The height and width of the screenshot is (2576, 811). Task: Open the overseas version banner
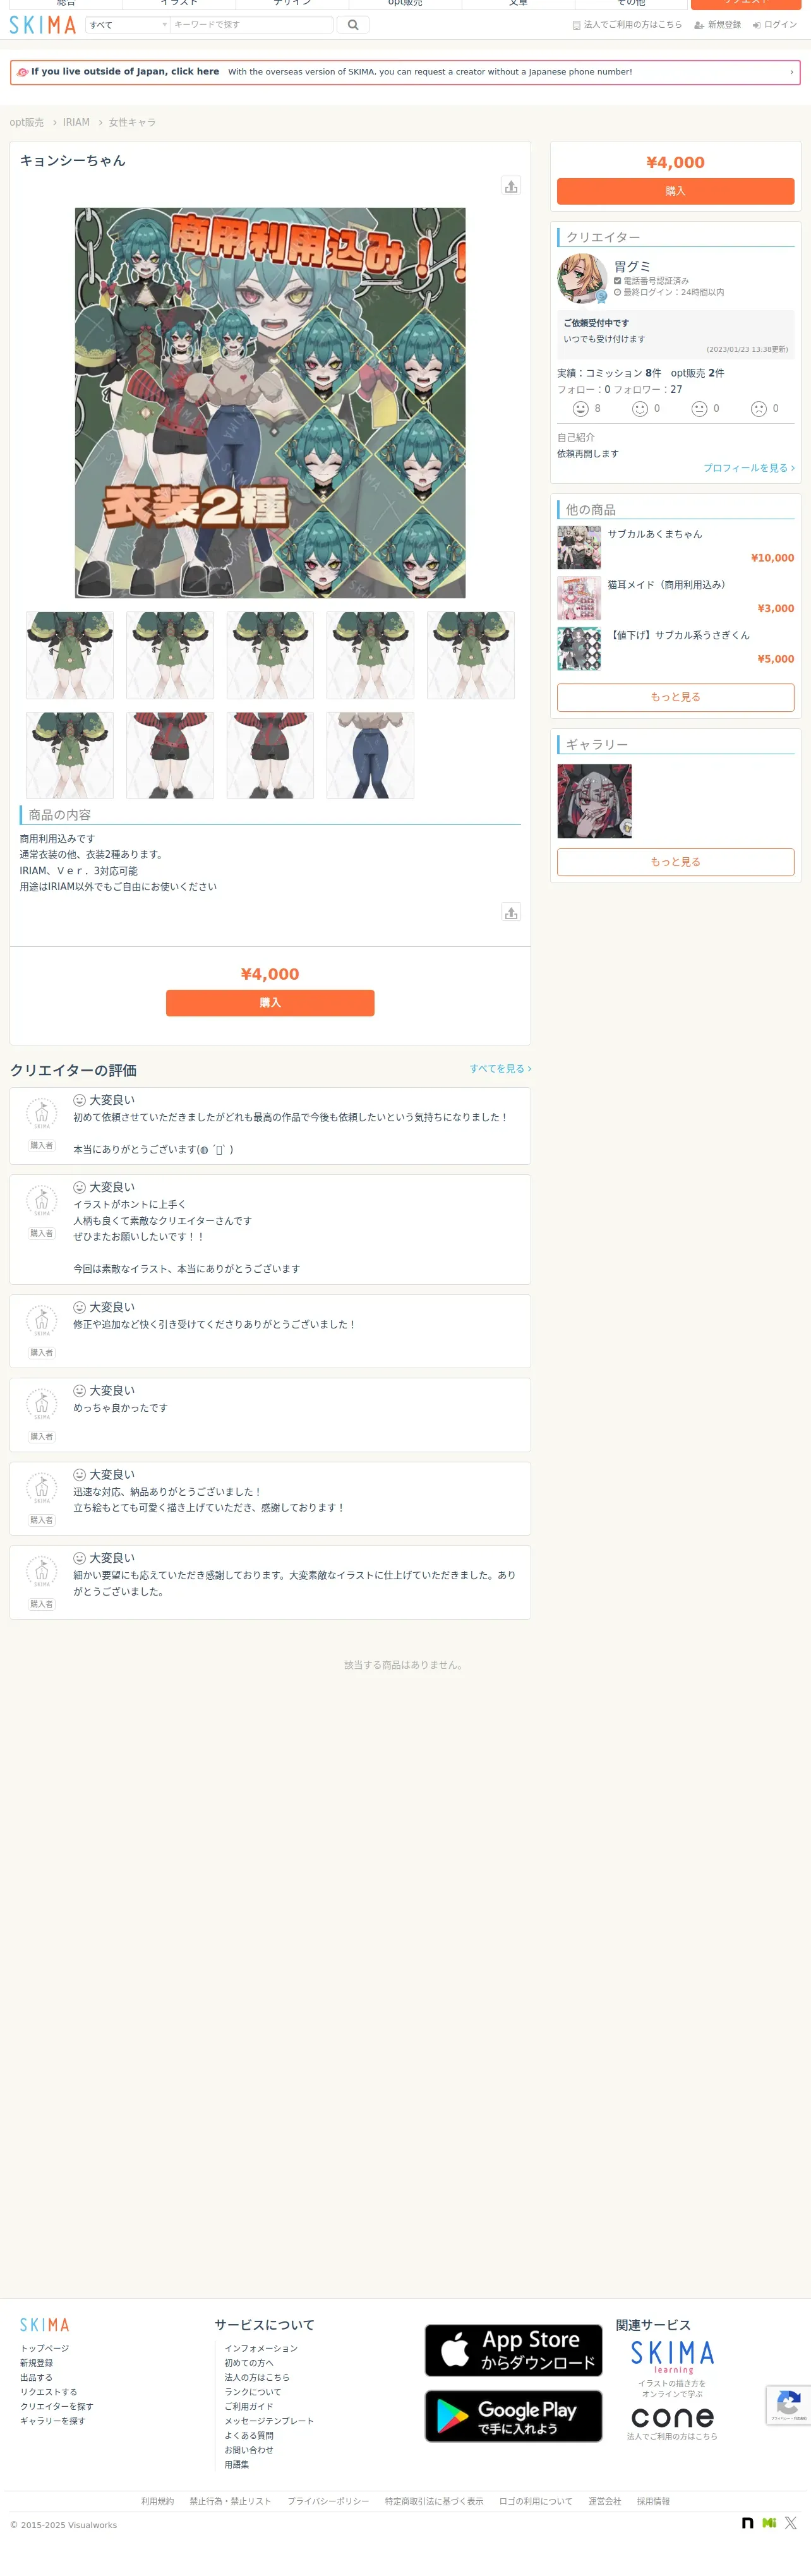tap(405, 72)
